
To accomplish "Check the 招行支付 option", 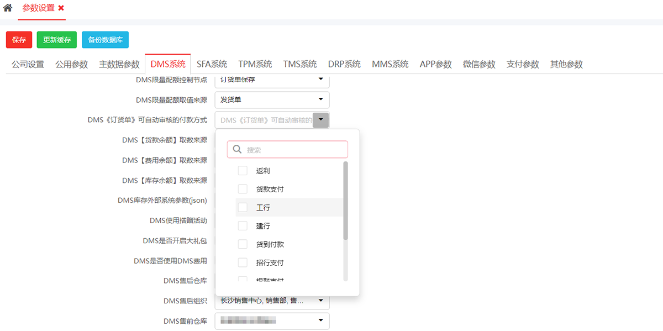I will (243, 262).
